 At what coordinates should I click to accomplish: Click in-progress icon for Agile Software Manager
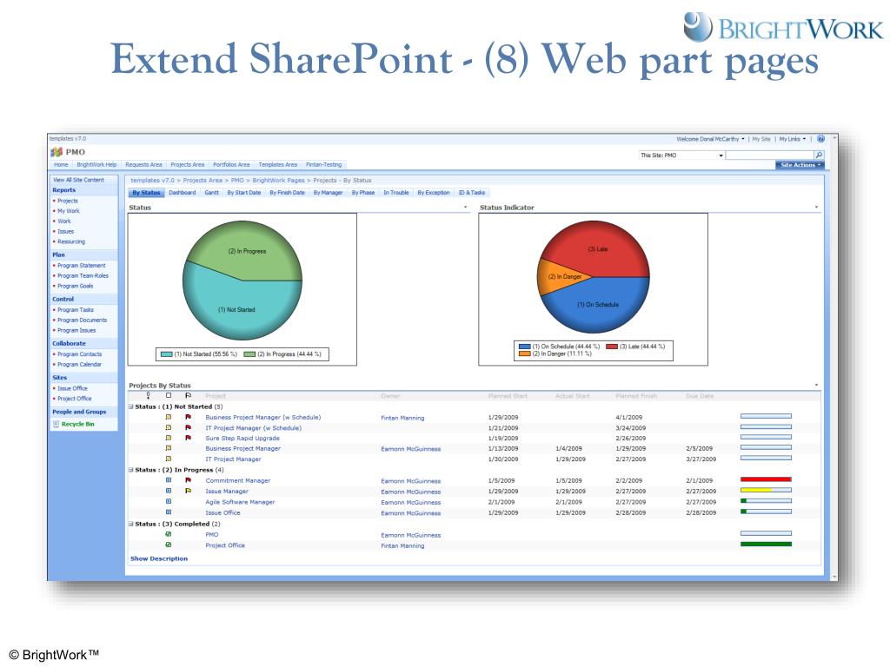coord(169,501)
